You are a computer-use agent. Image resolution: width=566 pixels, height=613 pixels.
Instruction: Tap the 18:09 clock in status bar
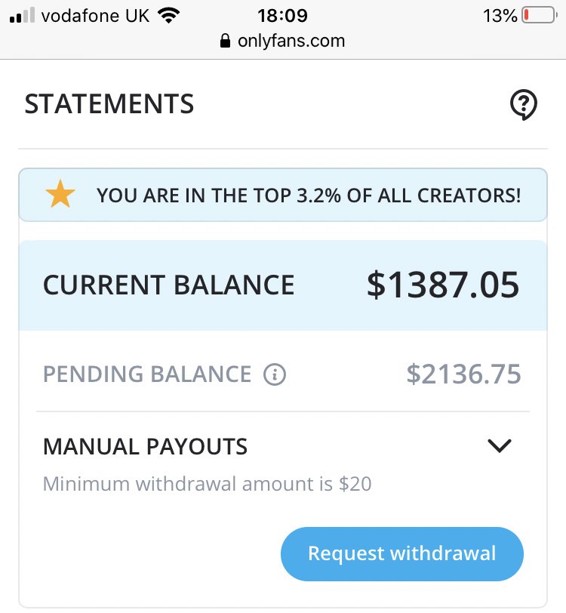pos(285,16)
